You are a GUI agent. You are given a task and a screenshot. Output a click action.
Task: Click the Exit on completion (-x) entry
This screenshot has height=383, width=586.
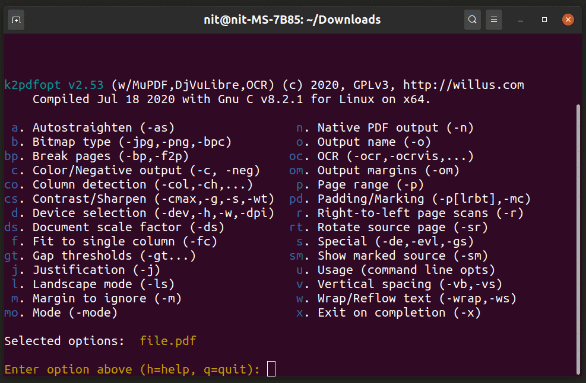[399, 312]
